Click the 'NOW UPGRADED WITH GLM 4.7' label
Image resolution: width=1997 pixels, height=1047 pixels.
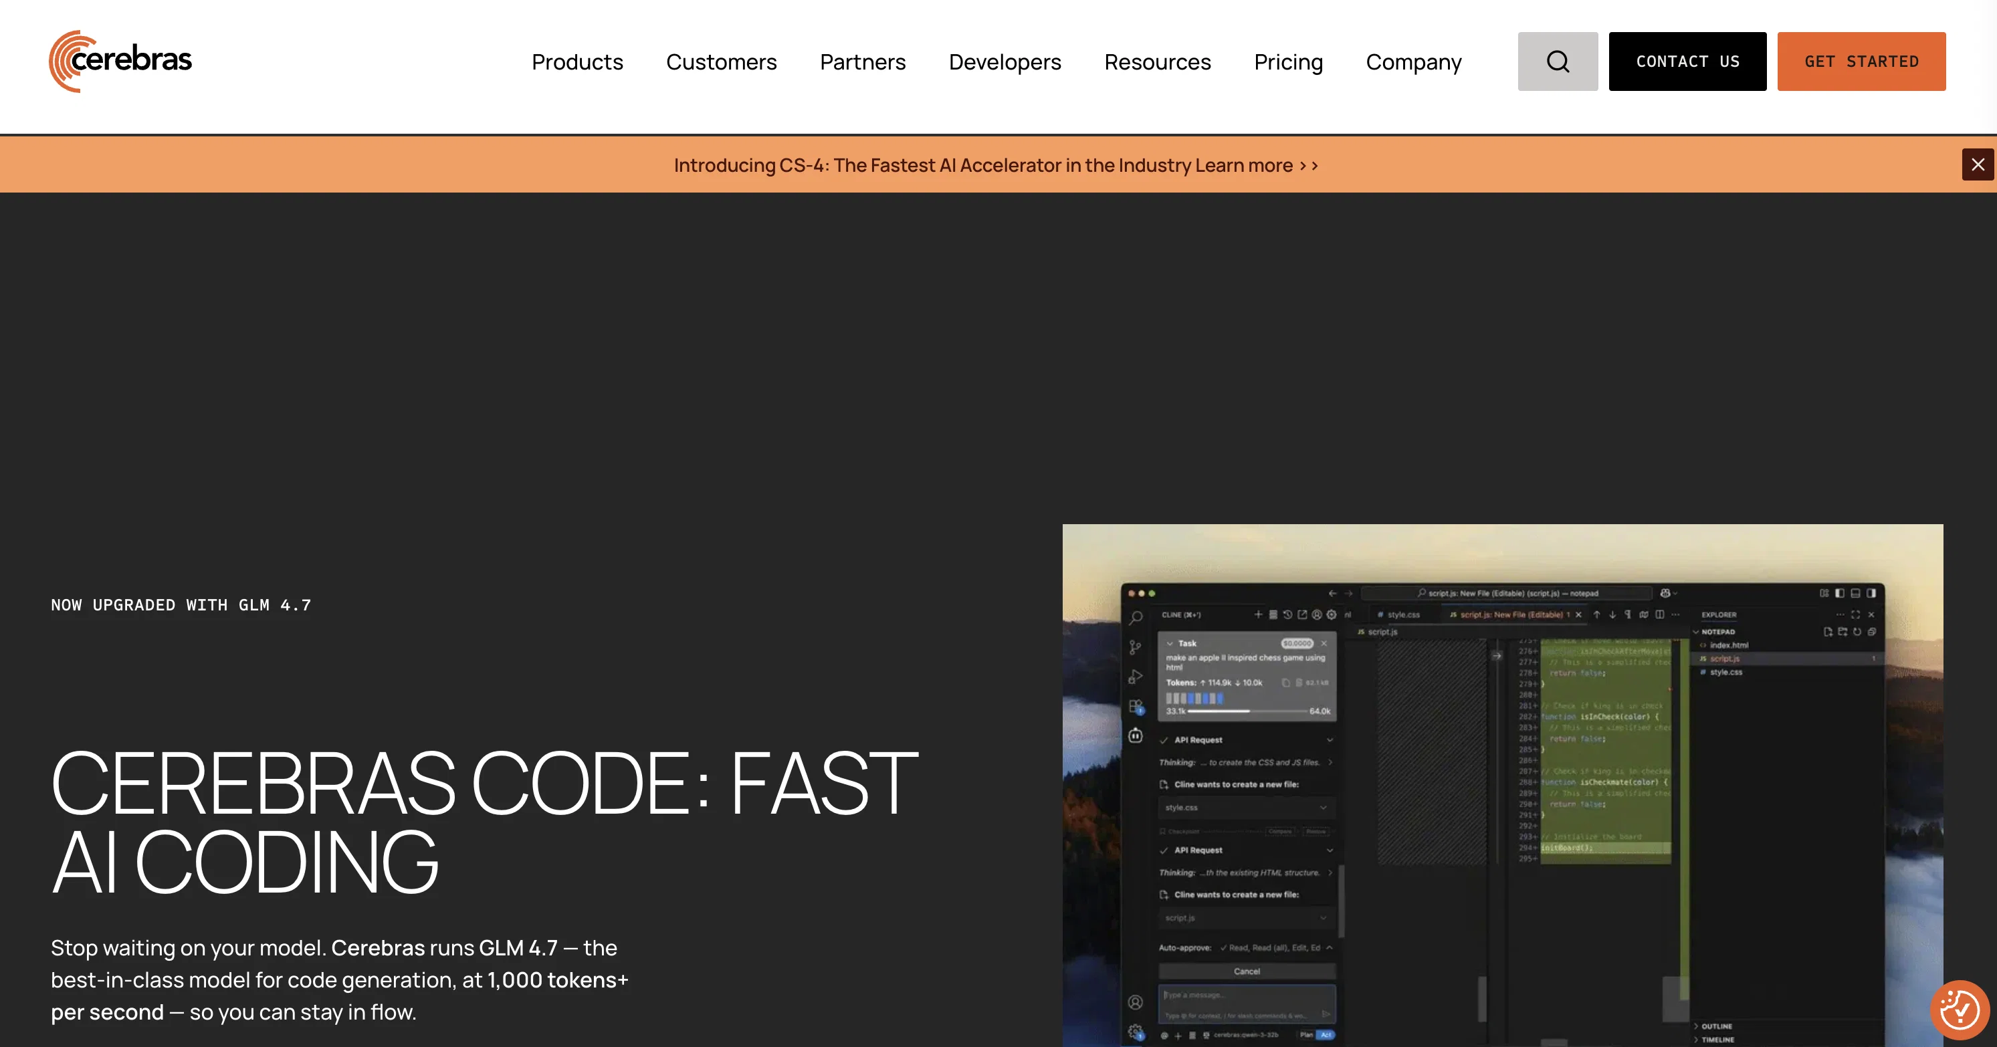tap(181, 604)
